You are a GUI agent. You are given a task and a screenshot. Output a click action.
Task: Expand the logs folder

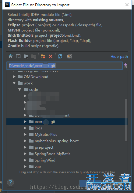coord(25,128)
